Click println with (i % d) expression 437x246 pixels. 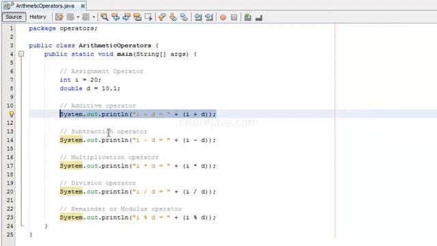tap(138, 217)
